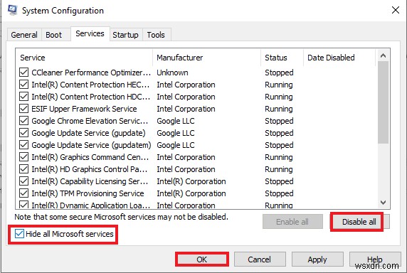Uncheck Intel(R) HD Graphics Control Panel service
This screenshot has width=407, height=273.
24,169
